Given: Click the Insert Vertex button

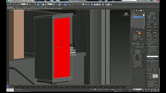Looking at the screenshot, I should coord(138,54).
